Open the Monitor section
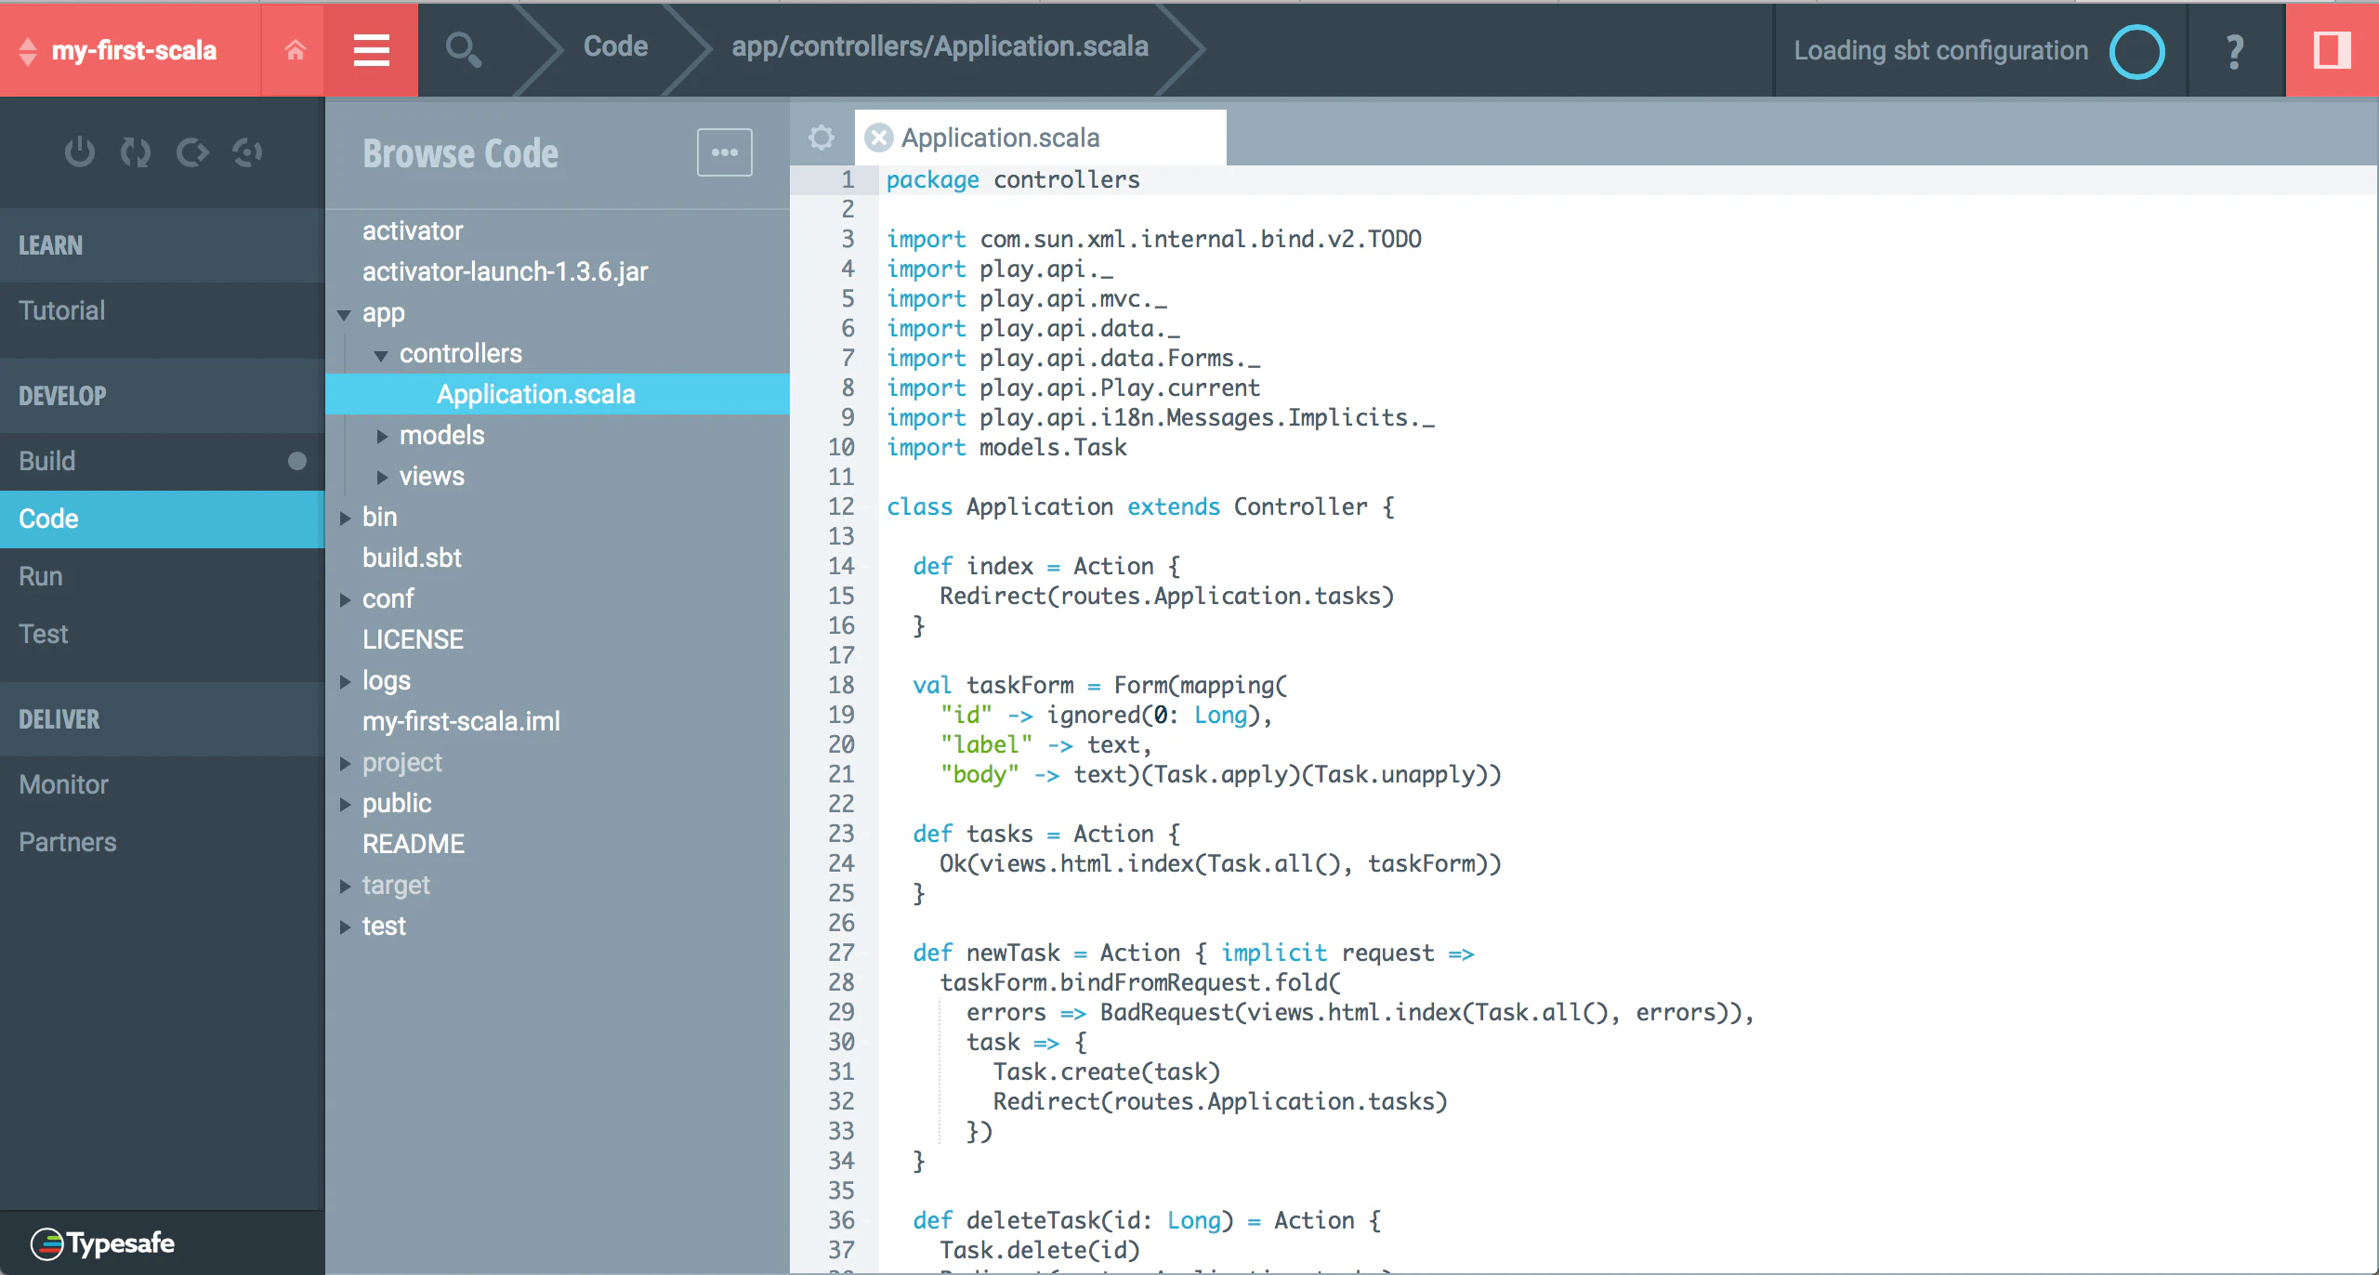2379x1275 pixels. tap(162, 784)
